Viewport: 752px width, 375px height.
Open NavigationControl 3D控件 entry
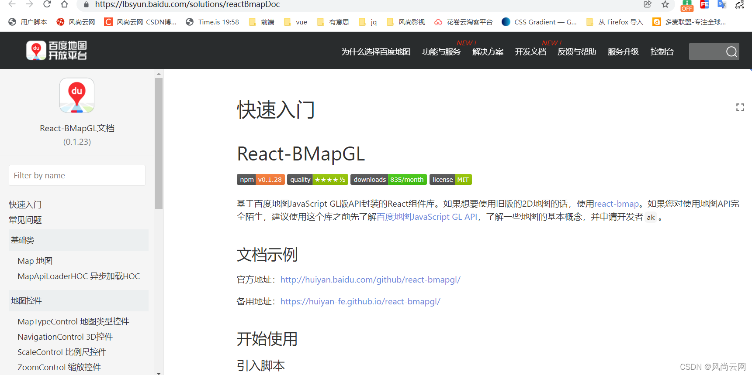pos(65,337)
